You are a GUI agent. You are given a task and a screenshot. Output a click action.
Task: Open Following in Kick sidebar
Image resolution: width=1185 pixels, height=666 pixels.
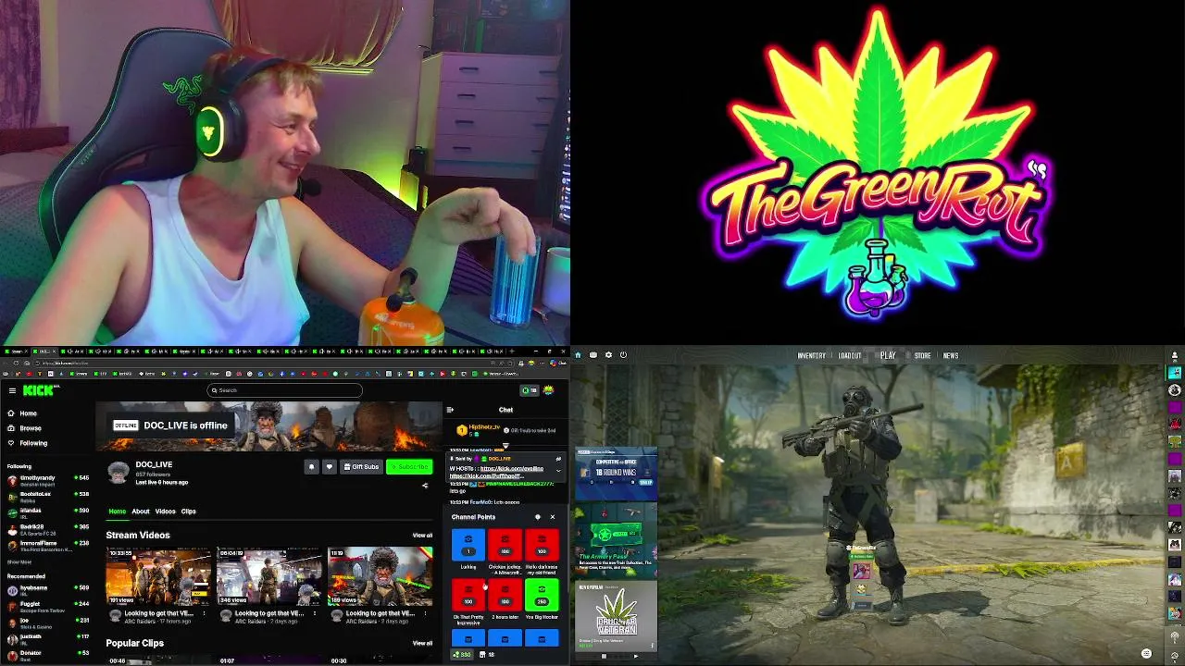click(27, 443)
